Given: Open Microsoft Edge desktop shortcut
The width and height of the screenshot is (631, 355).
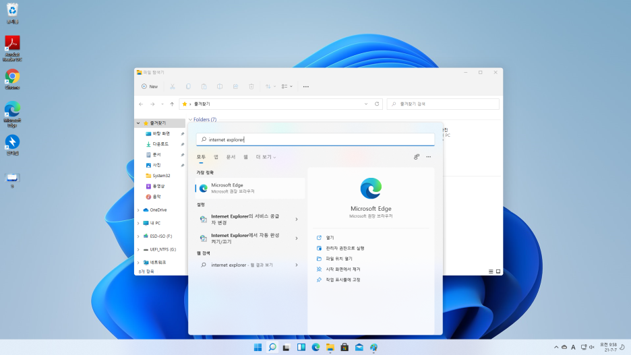Looking at the screenshot, I should 12,115.
